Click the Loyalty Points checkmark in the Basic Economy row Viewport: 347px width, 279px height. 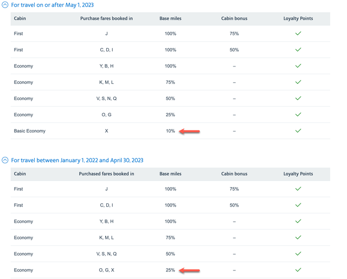tap(298, 131)
